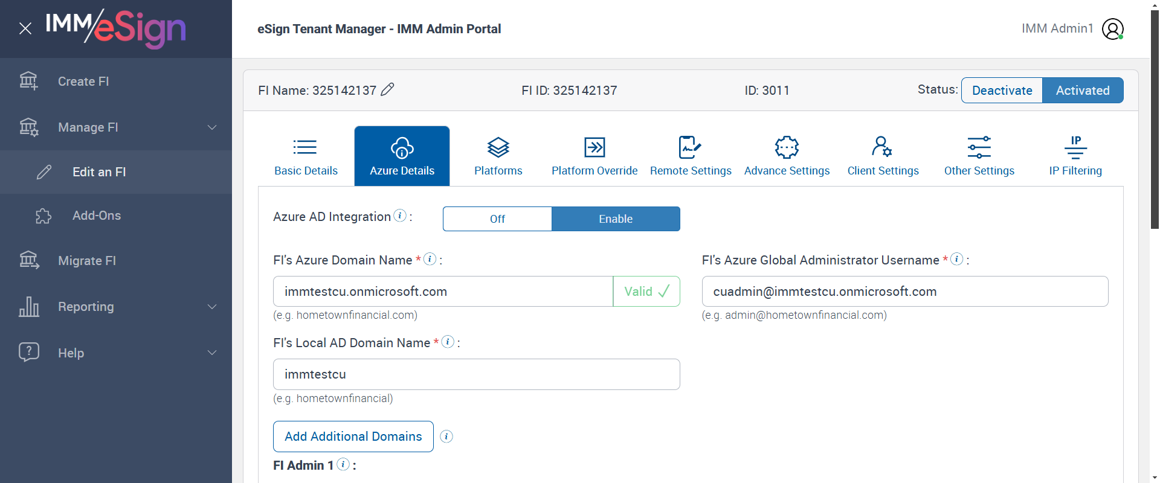Click the Help question bubble icon

tap(28, 352)
